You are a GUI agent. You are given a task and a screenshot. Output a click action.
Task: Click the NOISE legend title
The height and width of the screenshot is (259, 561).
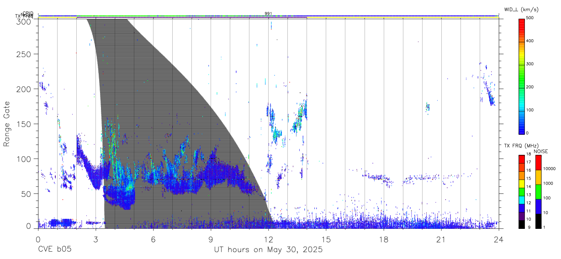541,151
